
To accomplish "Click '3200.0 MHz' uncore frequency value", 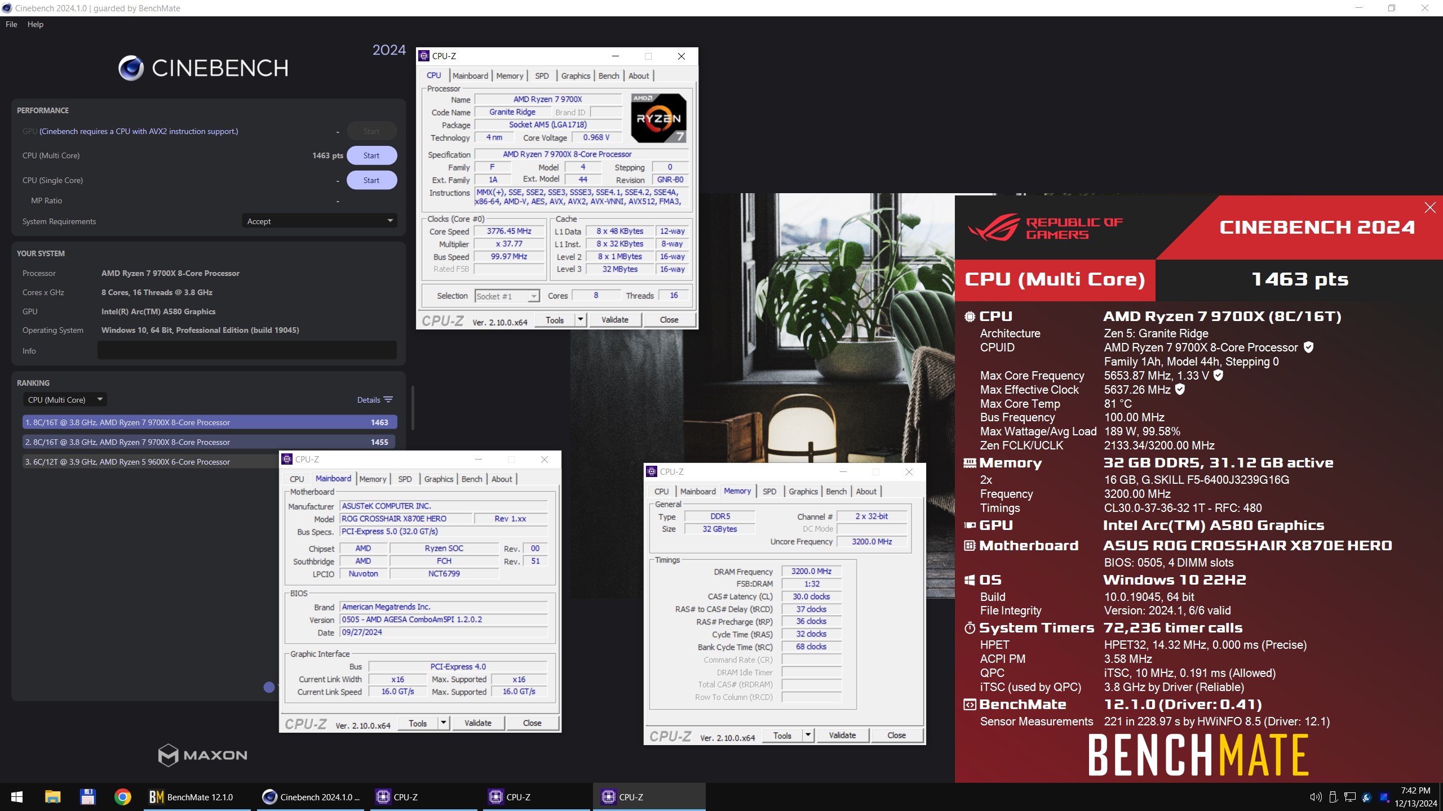I will click(x=871, y=541).
